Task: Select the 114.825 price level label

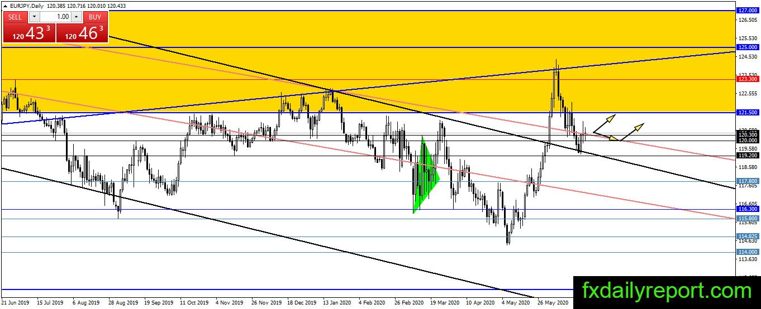Action: tap(748, 236)
